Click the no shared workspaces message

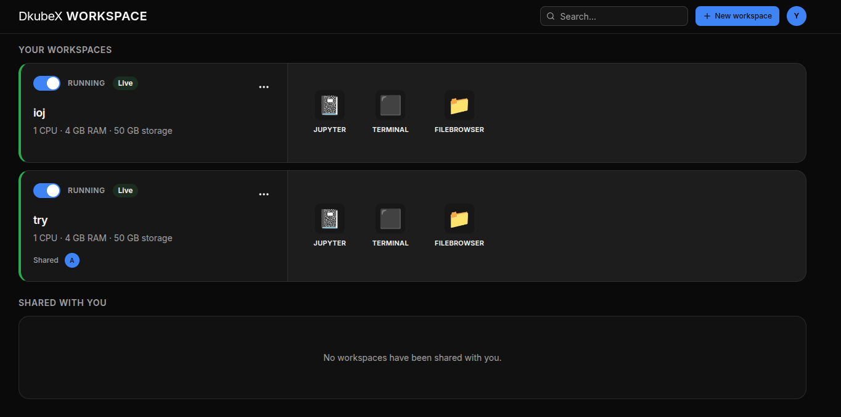[412, 358]
